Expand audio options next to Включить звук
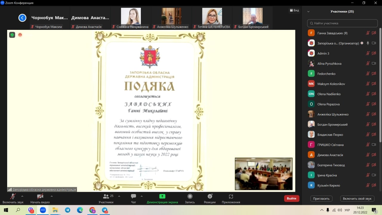 pyautogui.click(x=22, y=197)
